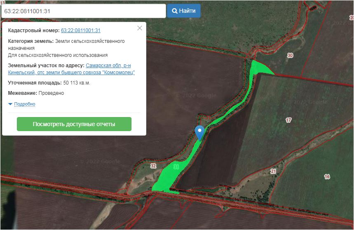
Task: Select parcel label 17 on the map
Action: (x=288, y=120)
